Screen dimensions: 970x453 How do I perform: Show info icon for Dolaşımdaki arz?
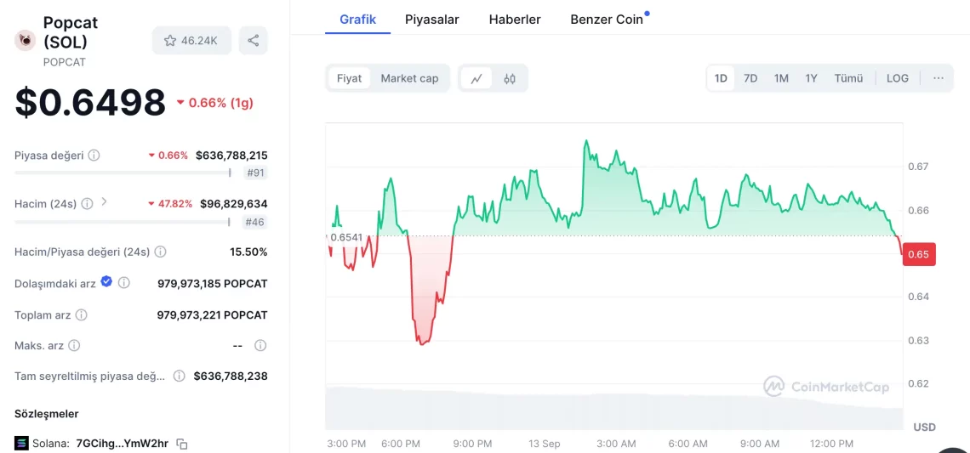coord(123,282)
